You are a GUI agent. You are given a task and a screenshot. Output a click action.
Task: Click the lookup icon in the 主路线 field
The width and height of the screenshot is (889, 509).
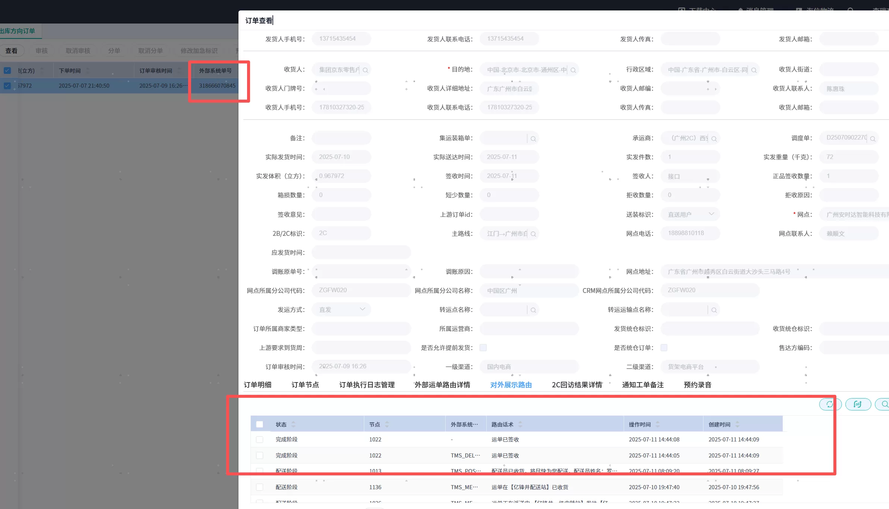[533, 234]
